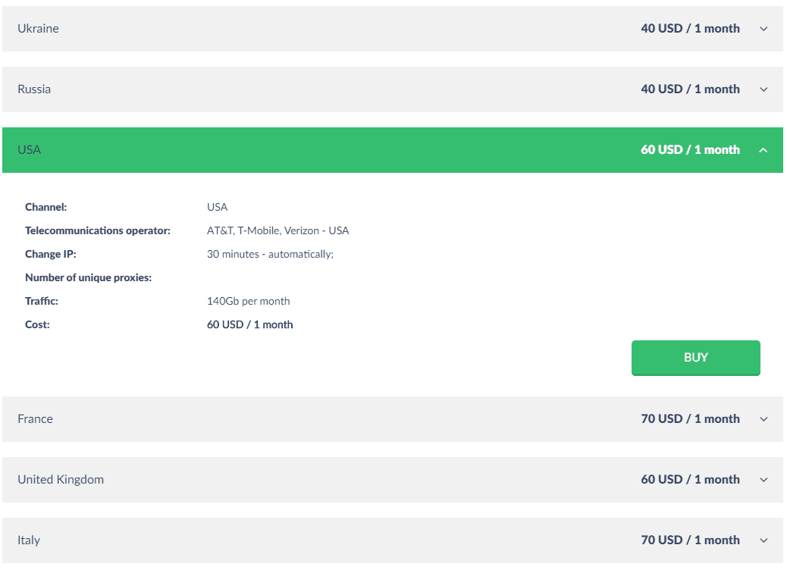Click Russia's 40 USD / 1 month price
This screenshot has height=570, width=787.
tap(690, 89)
